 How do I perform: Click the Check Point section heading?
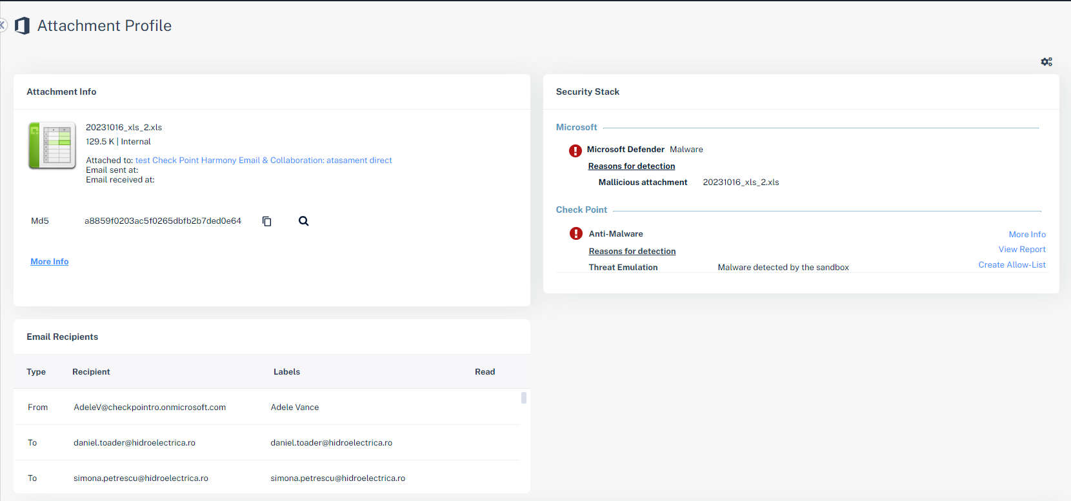click(x=581, y=210)
